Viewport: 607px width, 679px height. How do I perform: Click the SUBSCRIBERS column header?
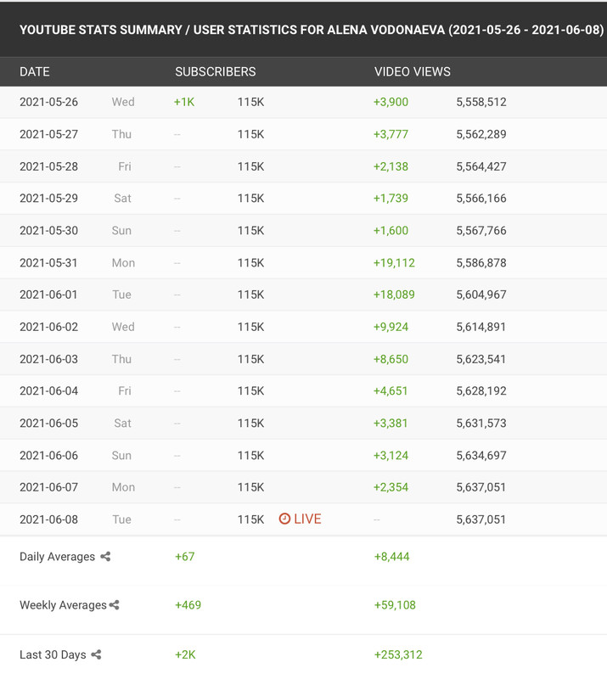216,71
